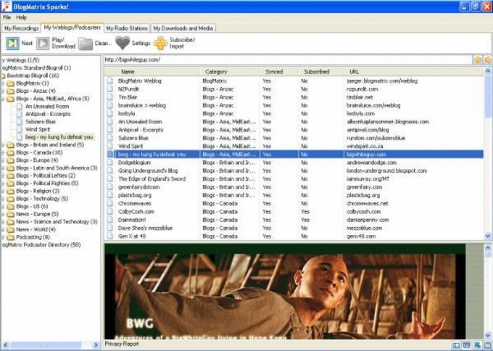The width and height of the screenshot is (493, 351).
Task: Switch to list pane layout icon in status bar
Action: [466, 345]
